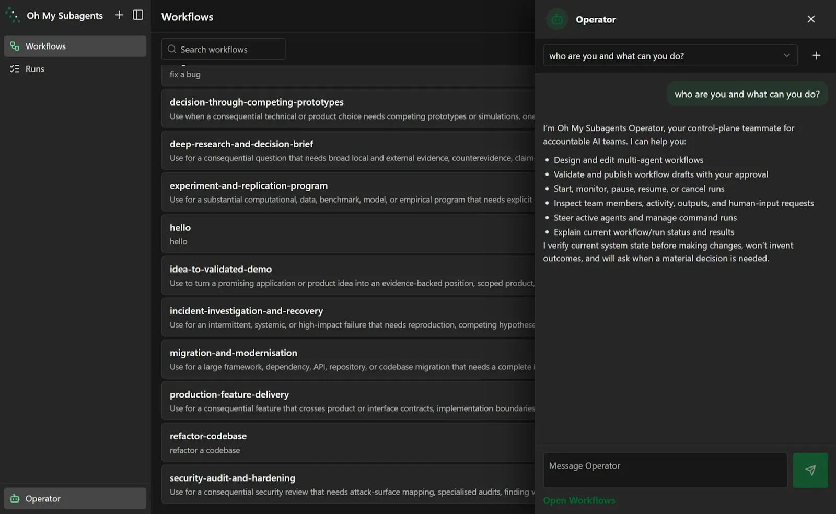Click 'Inspect team members, activity, outputs' bullet

pyautogui.click(x=684, y=203)
